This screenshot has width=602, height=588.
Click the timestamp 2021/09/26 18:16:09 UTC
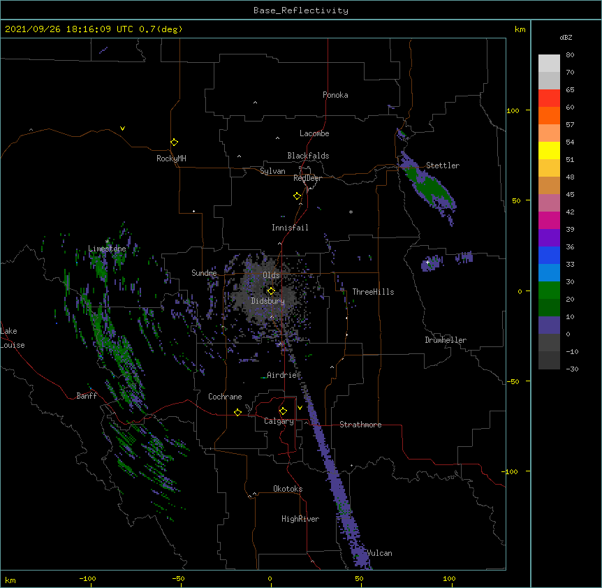tap(69, 29)
